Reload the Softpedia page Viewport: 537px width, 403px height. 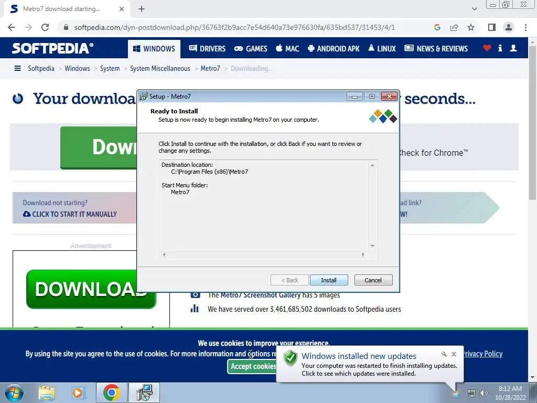tap(45, 27)
